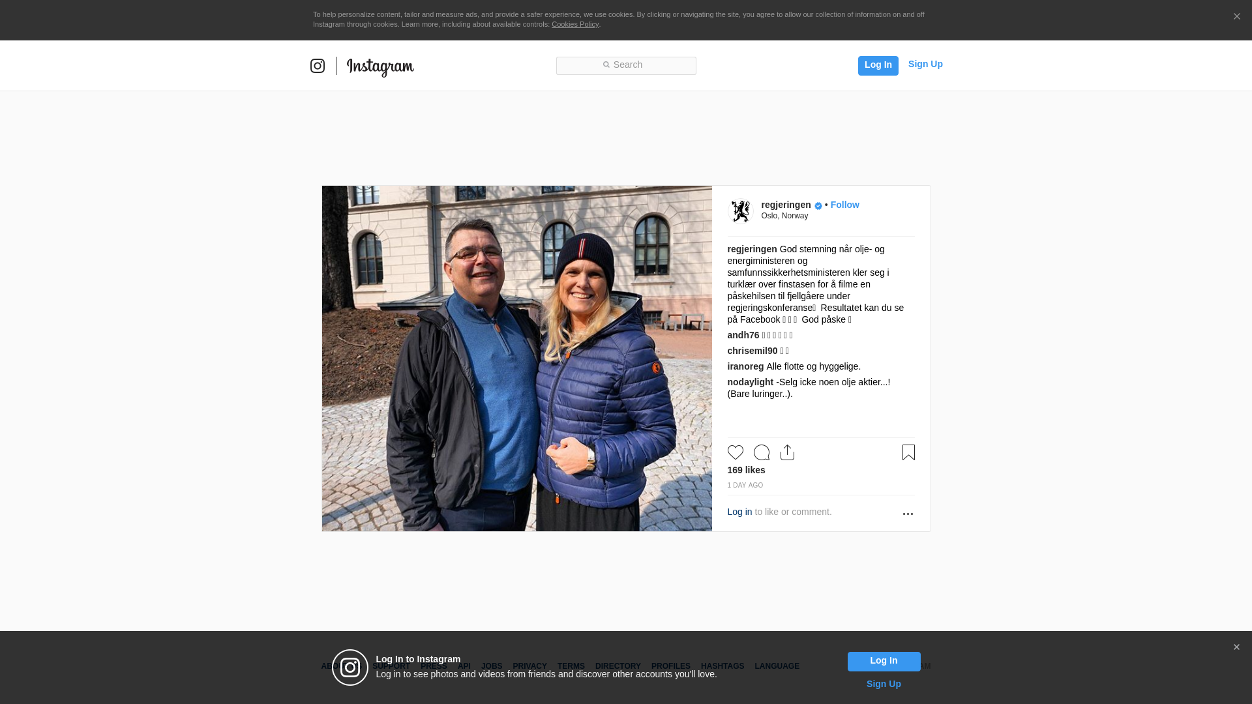Open regjeringen profile avatar
The width and height of the screenshot is (1252, 704).
pyautogui.click(x=740, y=211)
